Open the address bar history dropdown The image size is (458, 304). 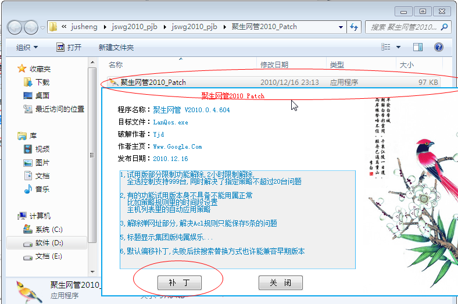(341, 27)
